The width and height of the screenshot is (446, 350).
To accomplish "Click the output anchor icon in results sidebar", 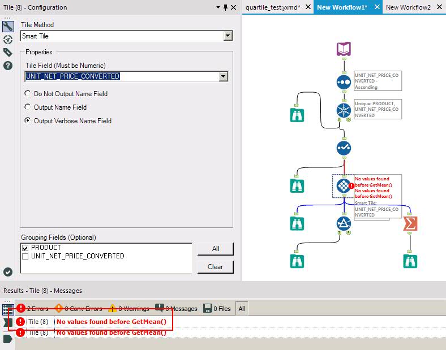I will 8,339.
